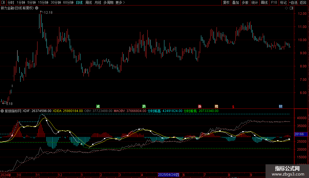
Task: Open the 榜 event marker on chart
Action: coord(216,107)
